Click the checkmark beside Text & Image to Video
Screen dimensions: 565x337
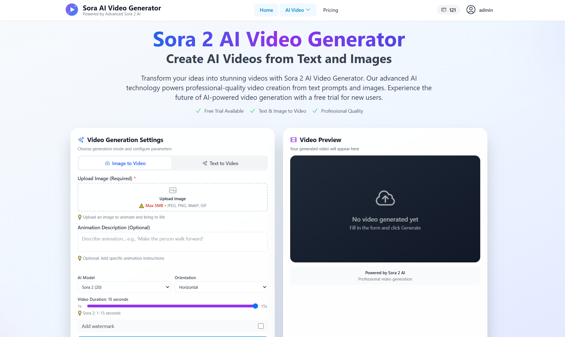click(252, 111)
